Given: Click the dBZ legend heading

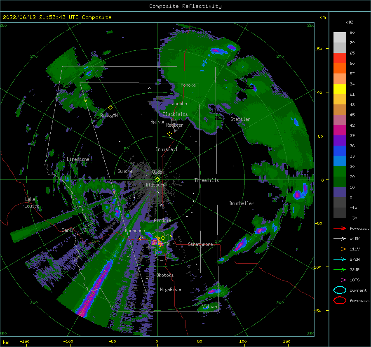Looking at the screenshot, I should pos(350,22).
